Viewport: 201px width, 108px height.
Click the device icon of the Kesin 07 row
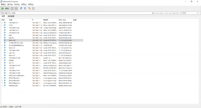tap(5, 48)
